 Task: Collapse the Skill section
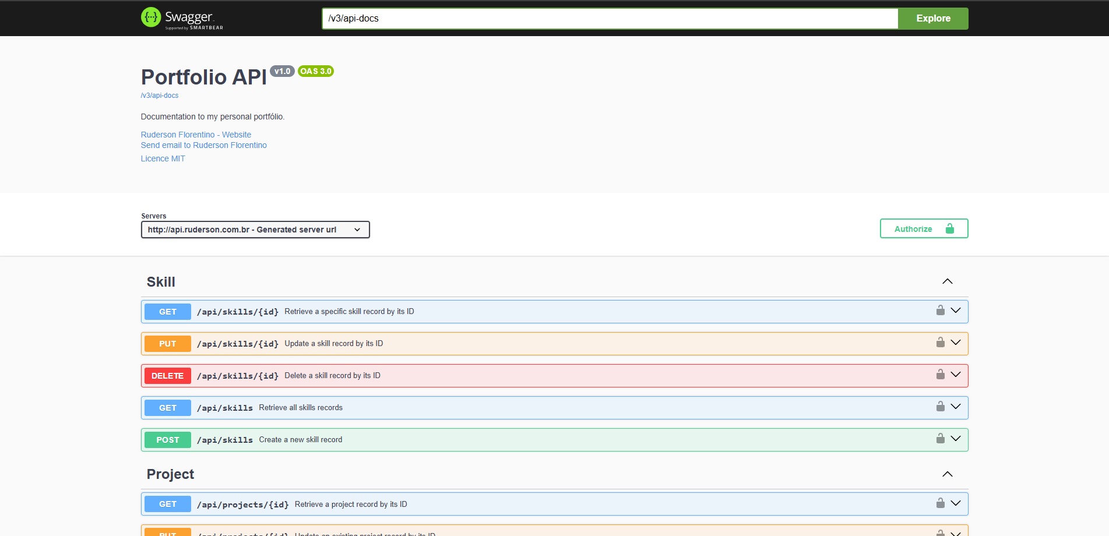click(x=948, y=281)
